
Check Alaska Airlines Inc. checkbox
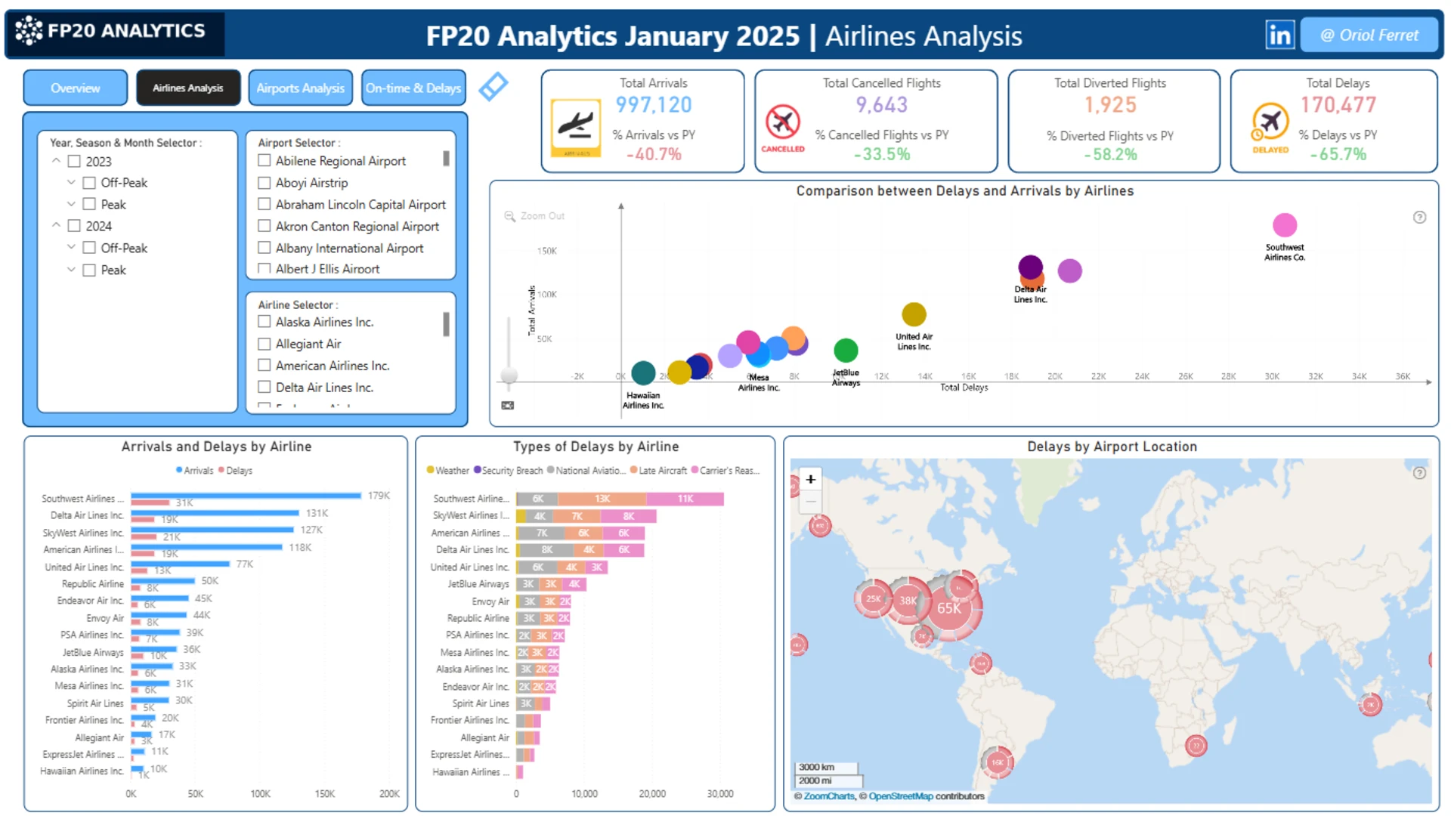coord(265,322)
